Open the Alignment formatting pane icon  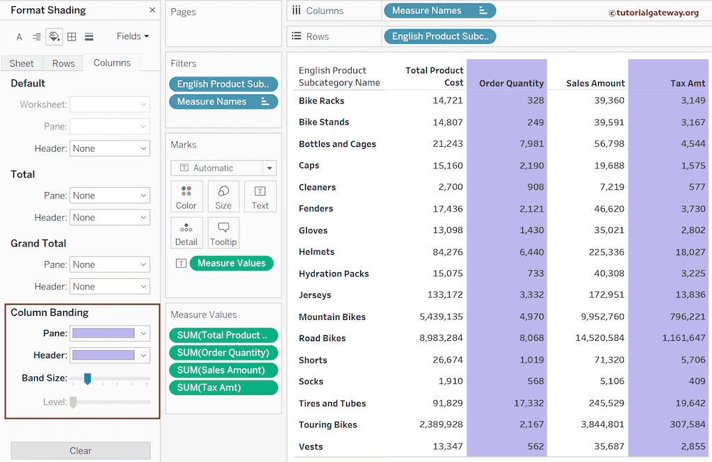[37, 36]
